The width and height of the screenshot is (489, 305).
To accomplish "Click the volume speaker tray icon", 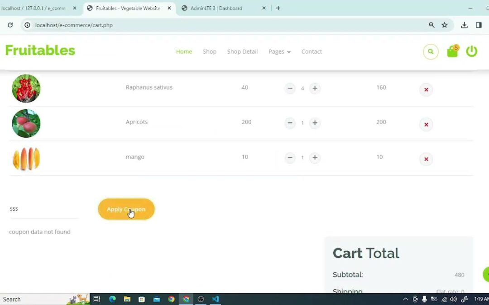I will (x=453, y=299).
